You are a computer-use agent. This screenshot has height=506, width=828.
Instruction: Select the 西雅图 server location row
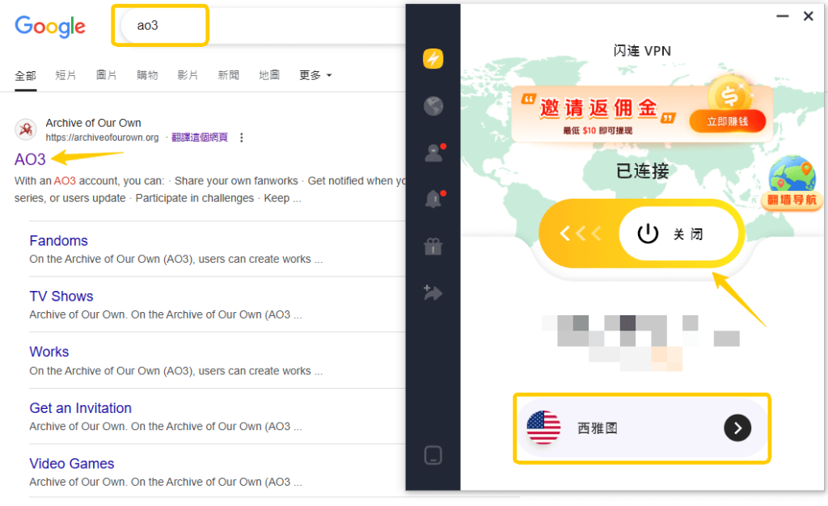pyautogui.click(x=641, y=428)
